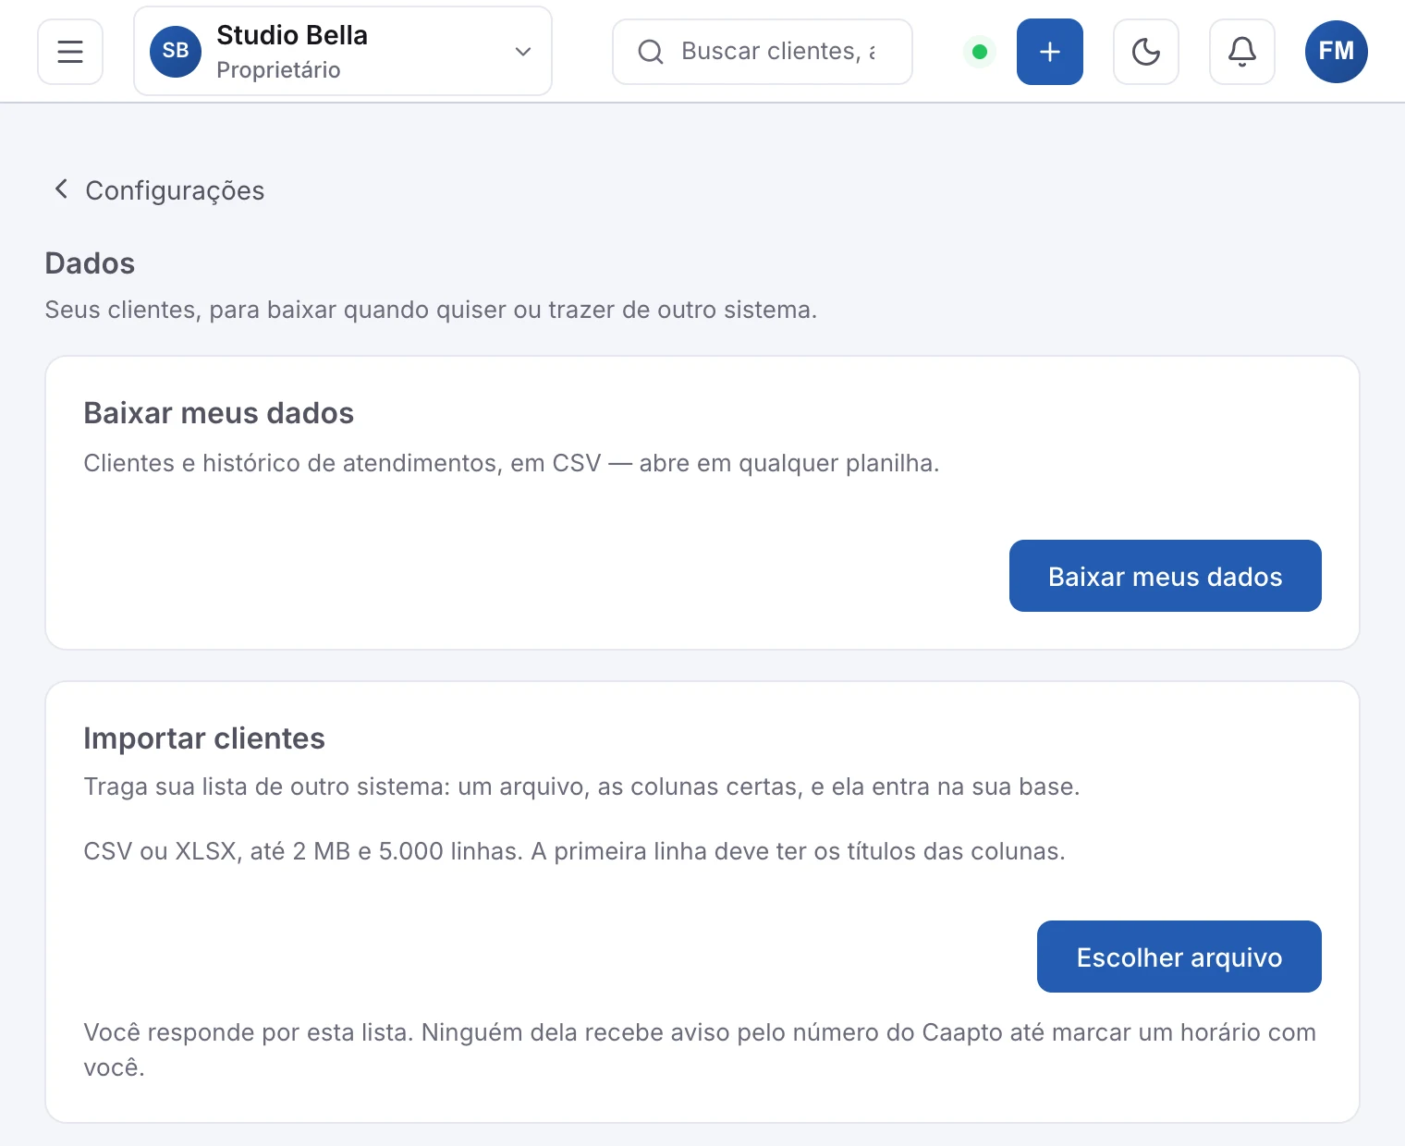Open notifications via the bell icon
Viewport: 1405px width, 1146px height.
click(1242, 52)
